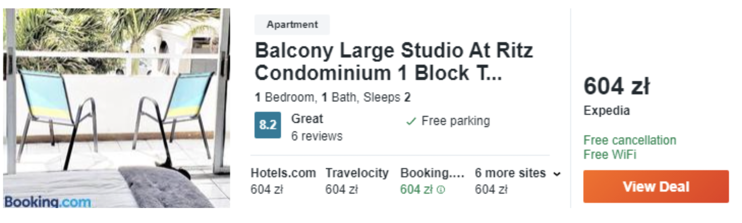
Task: Expand the 6 more sites chevron
Action: [557, 174]
